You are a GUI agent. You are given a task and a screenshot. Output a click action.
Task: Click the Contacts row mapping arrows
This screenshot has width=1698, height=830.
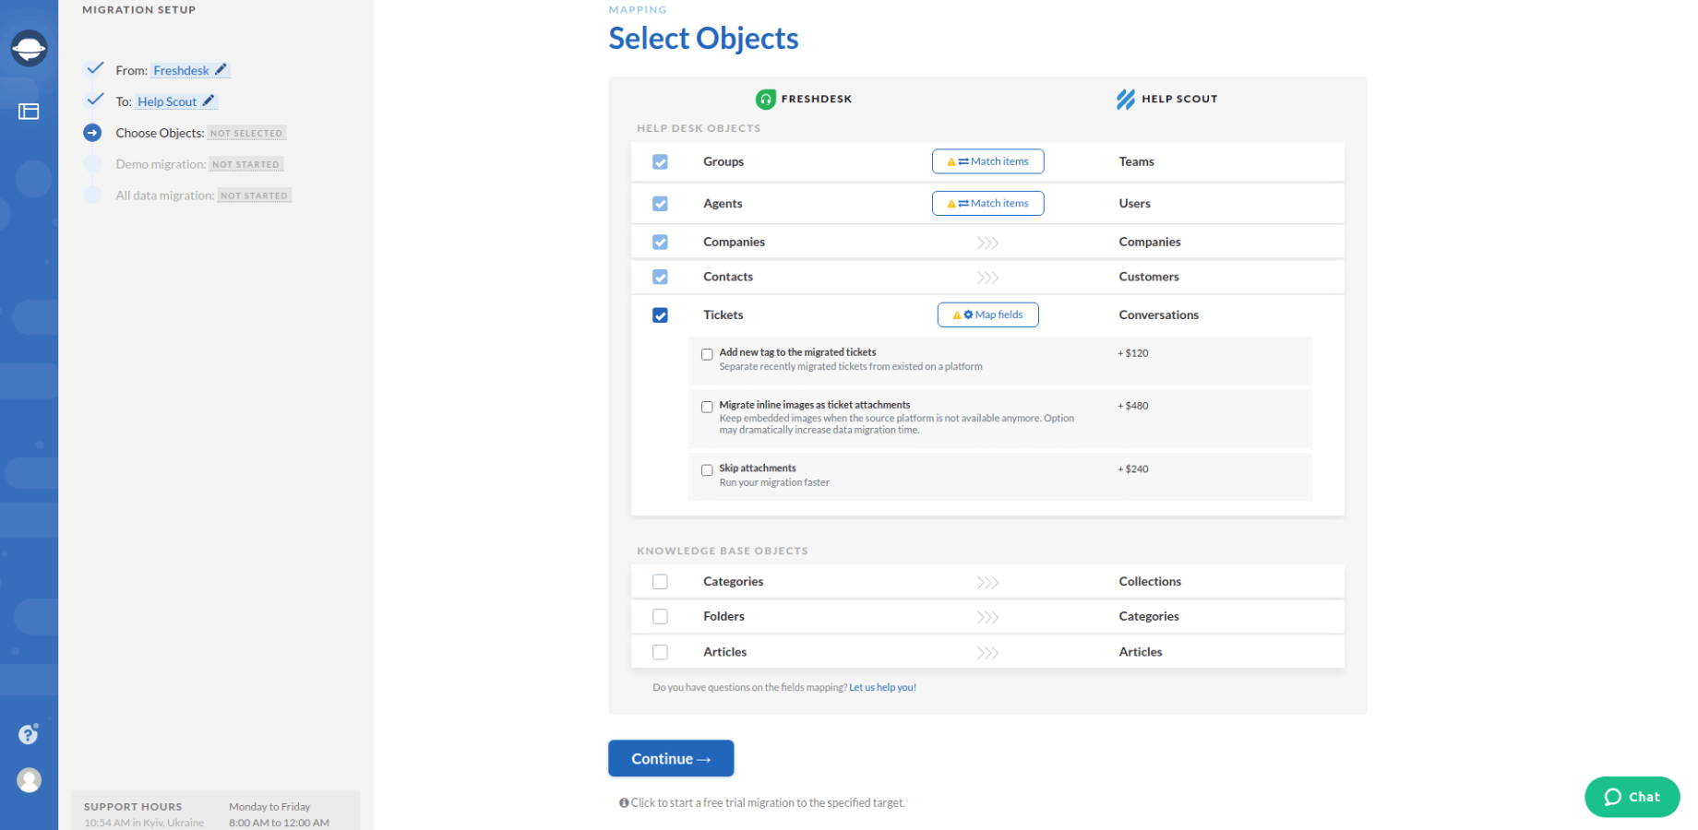[987, 278]
